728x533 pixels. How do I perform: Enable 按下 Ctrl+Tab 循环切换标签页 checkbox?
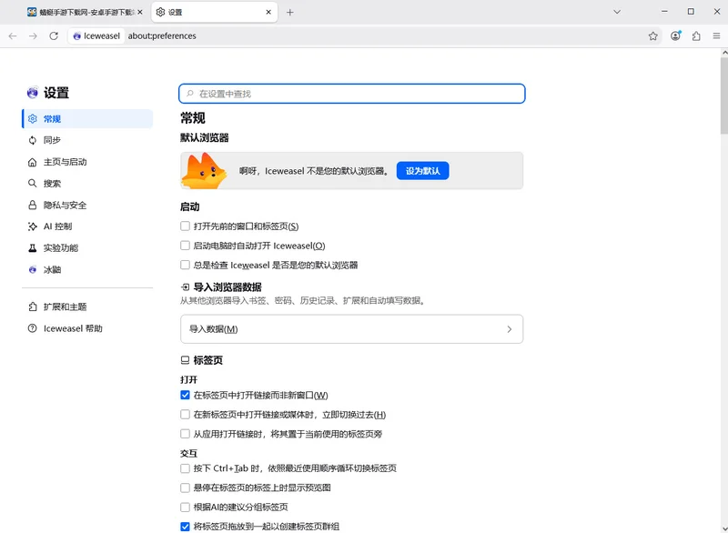(185, 468)
